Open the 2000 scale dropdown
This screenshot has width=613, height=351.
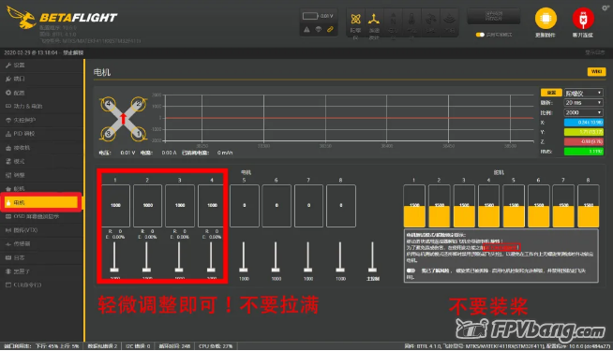tap(583, 112)
